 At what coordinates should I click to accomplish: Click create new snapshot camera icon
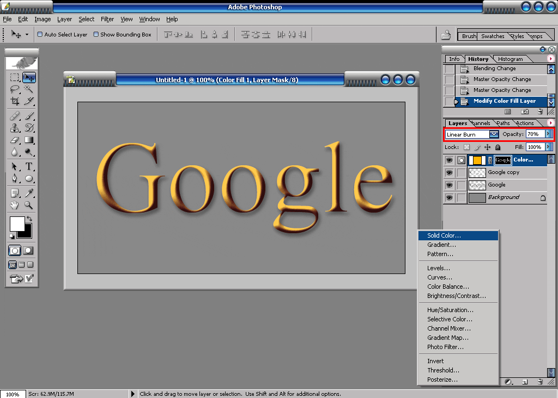point(525,112)
